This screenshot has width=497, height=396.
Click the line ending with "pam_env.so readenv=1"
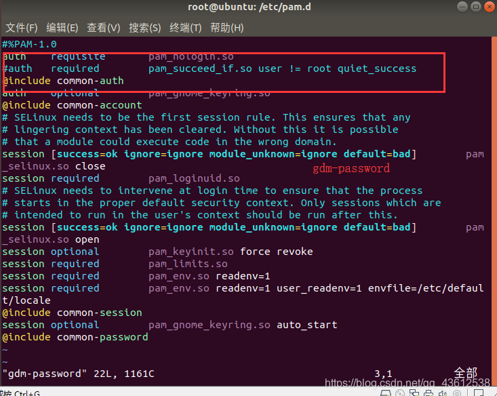click(136, 276)
